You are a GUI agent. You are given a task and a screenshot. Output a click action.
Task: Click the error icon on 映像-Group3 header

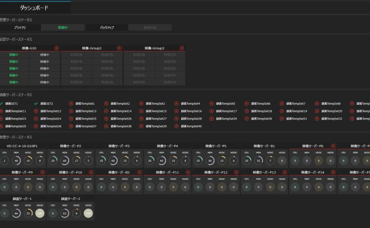[182, 48]
